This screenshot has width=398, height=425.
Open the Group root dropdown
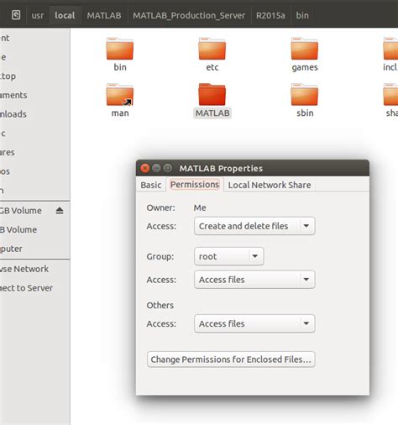[x=228, y=256]
